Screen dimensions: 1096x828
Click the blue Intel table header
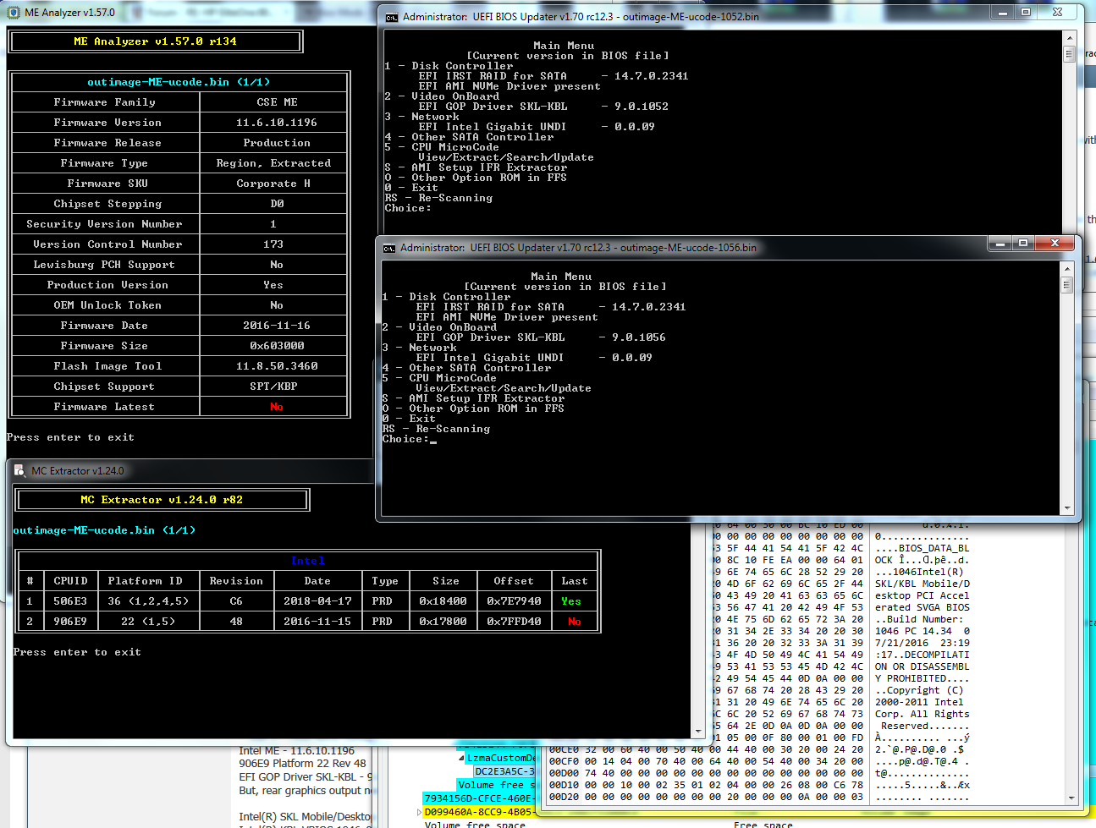[x=308, y=561]
